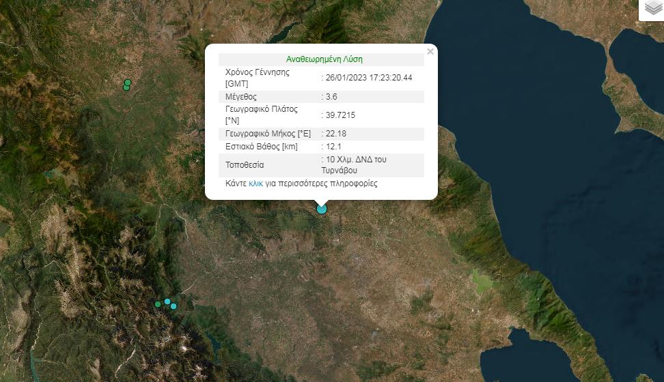
Task: Click the 'Τοποθεσία' label
Action: click(245, 165)
